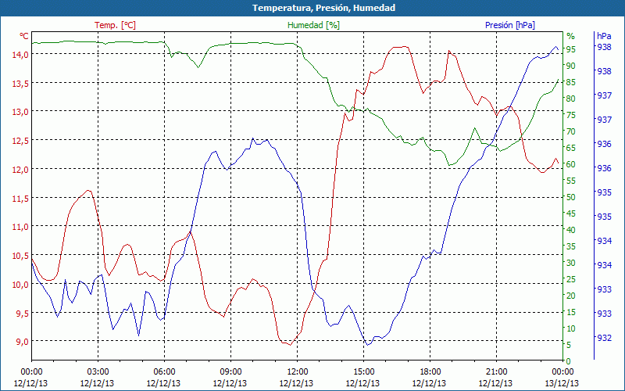Click the "15" humidity axis value
625x391 pixels.
click(x=571, y=312)
